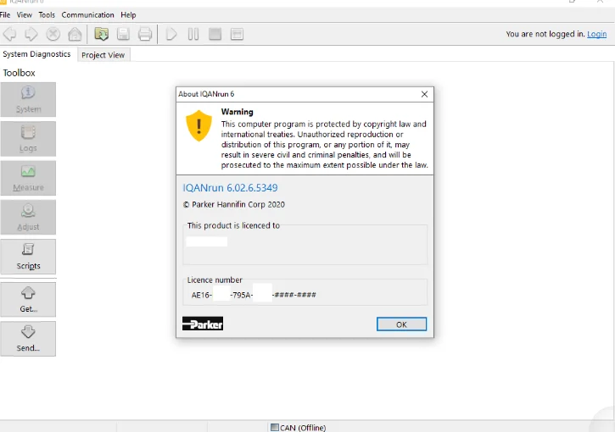This screenshot has height=432, width=615.
Task: Click the 'This product is licenced to' label
Action: coord(233,225)
